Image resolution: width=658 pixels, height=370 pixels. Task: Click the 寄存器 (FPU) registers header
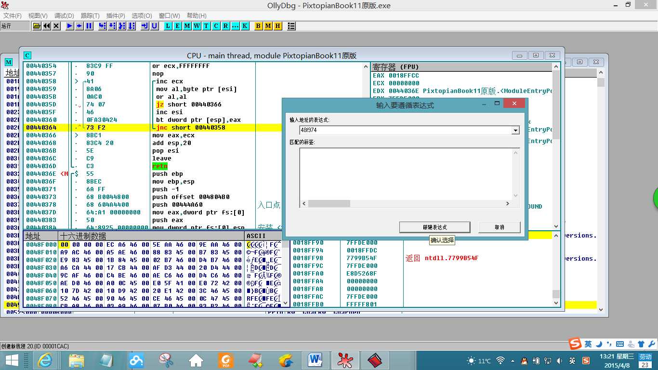click(461, 67)
